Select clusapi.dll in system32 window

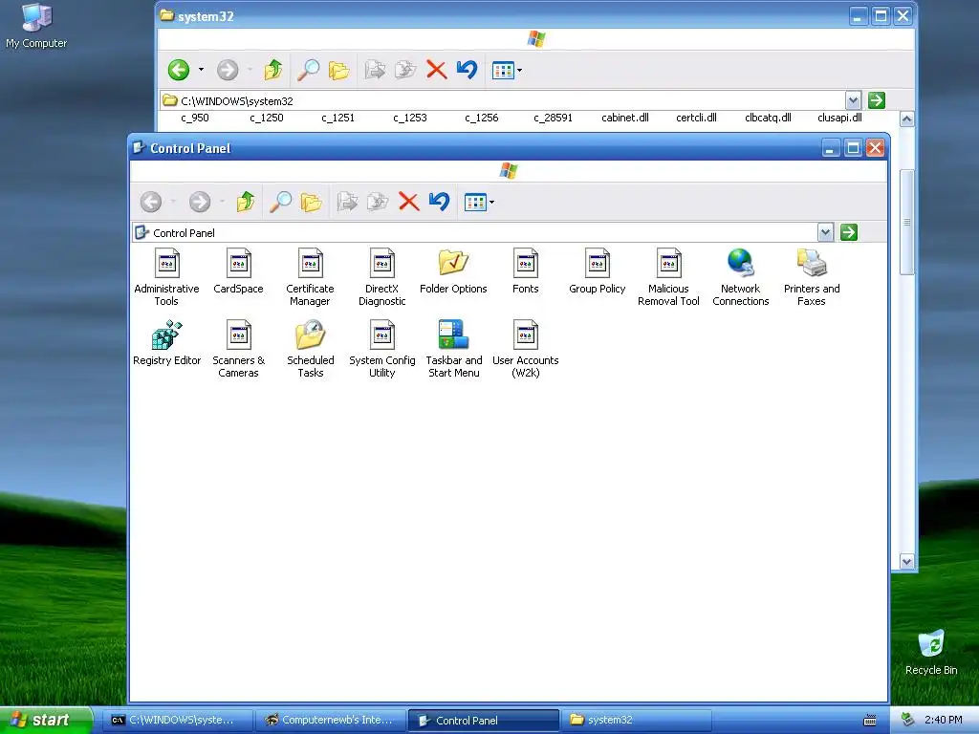tap(839, 118)
